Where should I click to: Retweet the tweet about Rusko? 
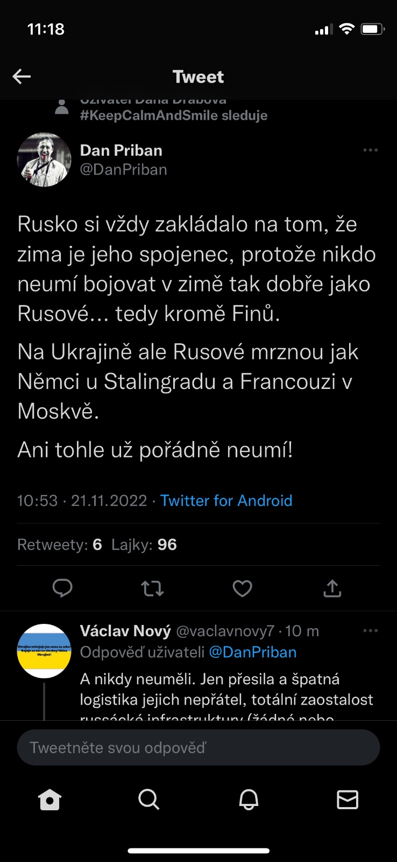coord(152,588)
